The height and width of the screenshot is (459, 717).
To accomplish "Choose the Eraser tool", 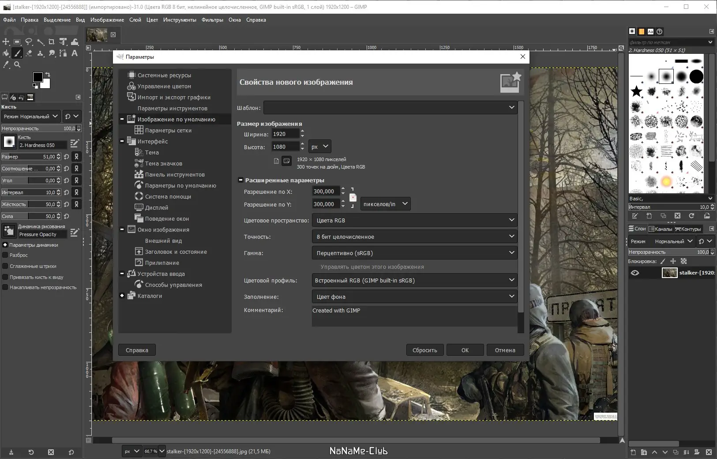I will 29,53.
